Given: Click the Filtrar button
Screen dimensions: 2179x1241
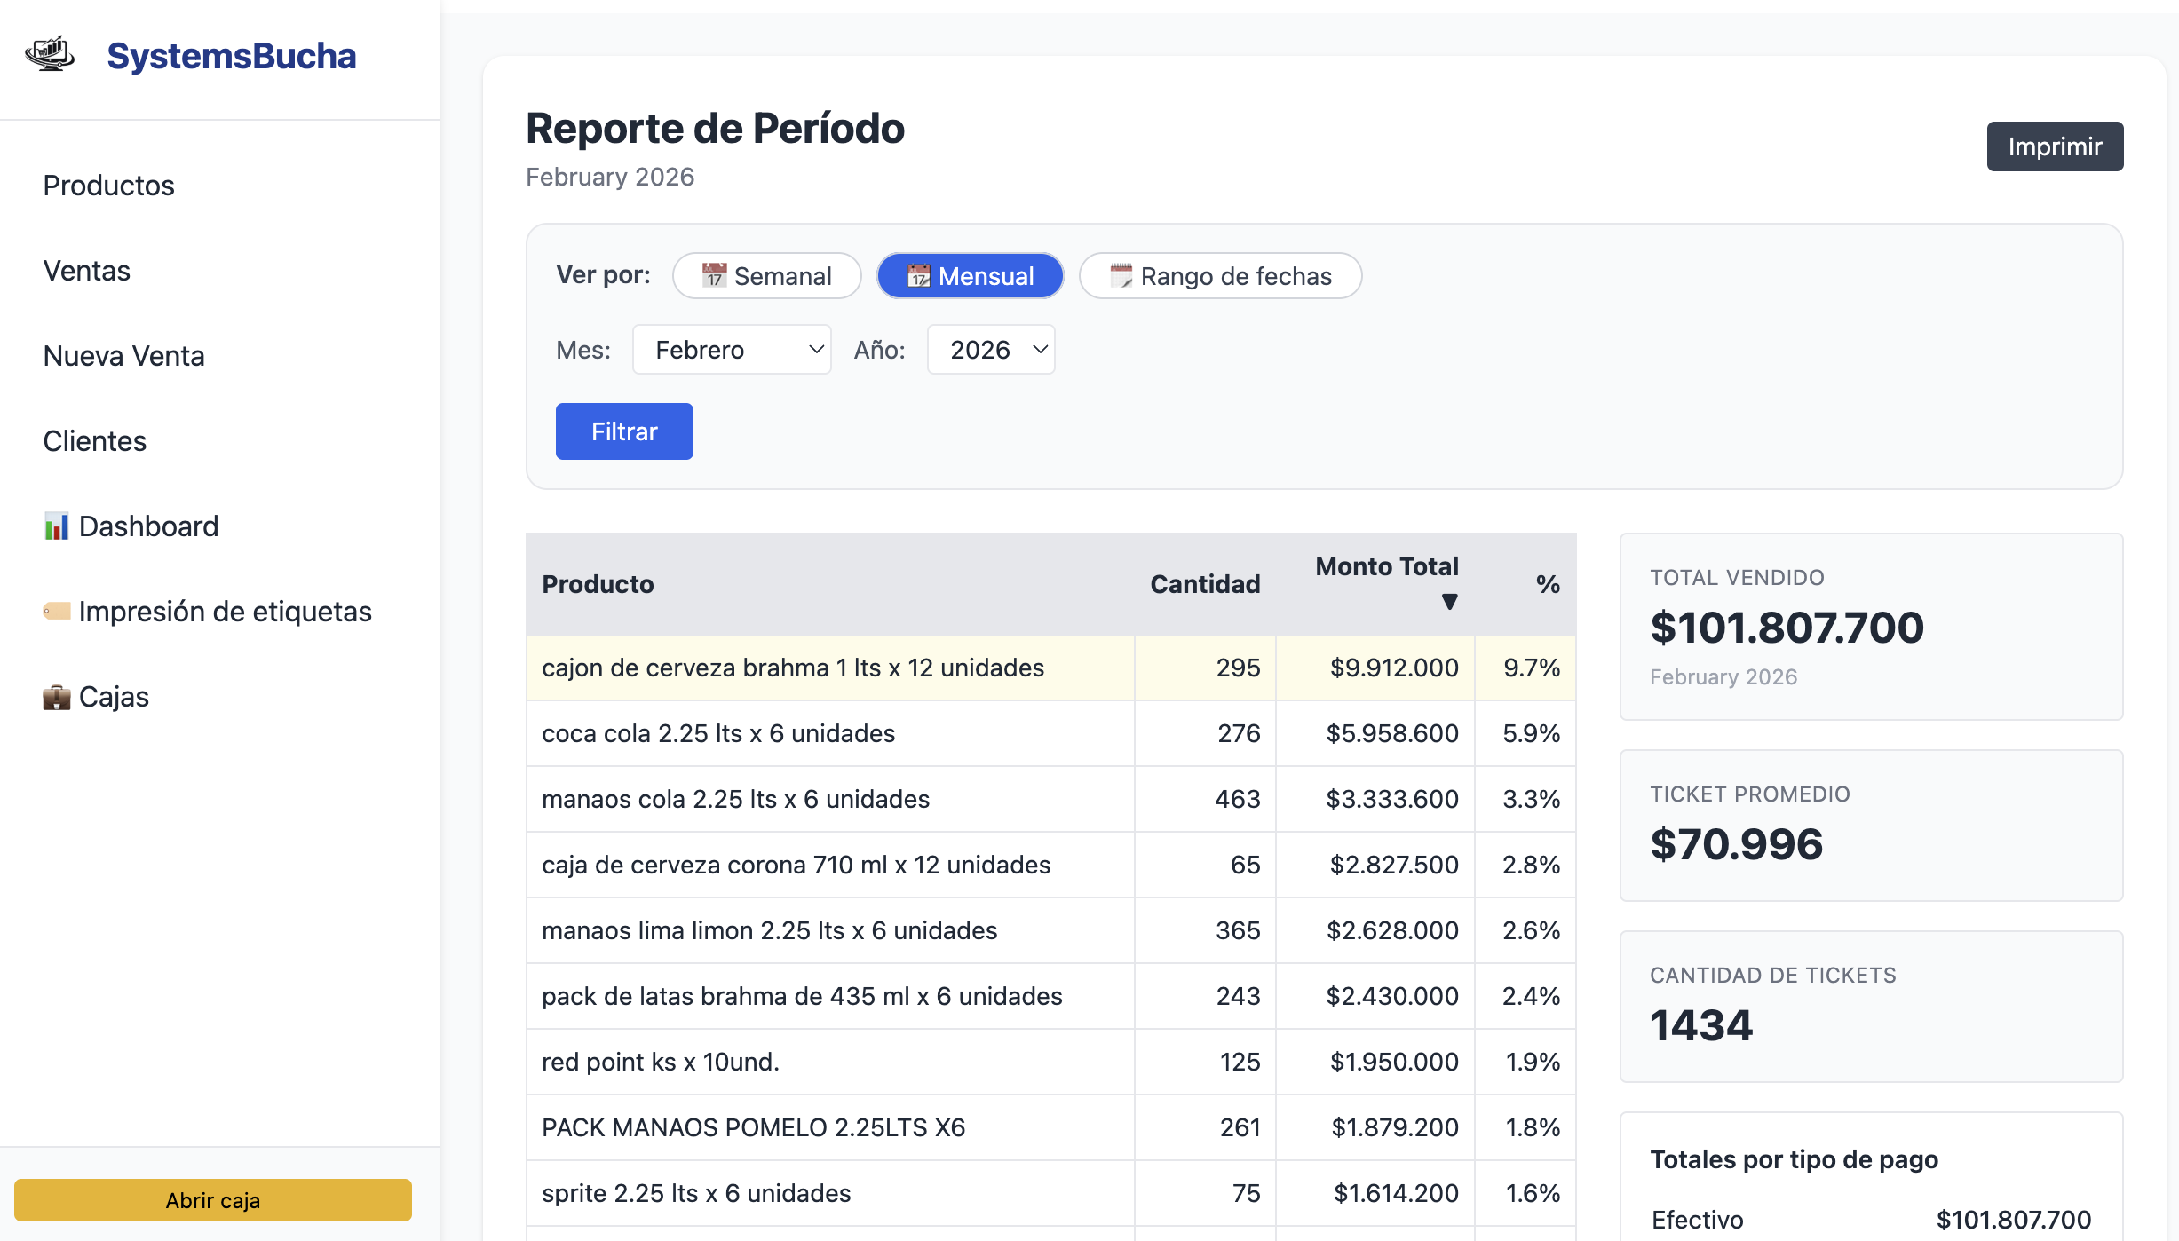Looking at the screenshot, I should pos(624,431).
